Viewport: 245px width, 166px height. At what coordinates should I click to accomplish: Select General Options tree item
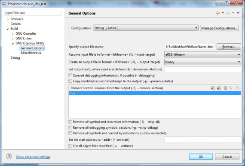[32, 48]
